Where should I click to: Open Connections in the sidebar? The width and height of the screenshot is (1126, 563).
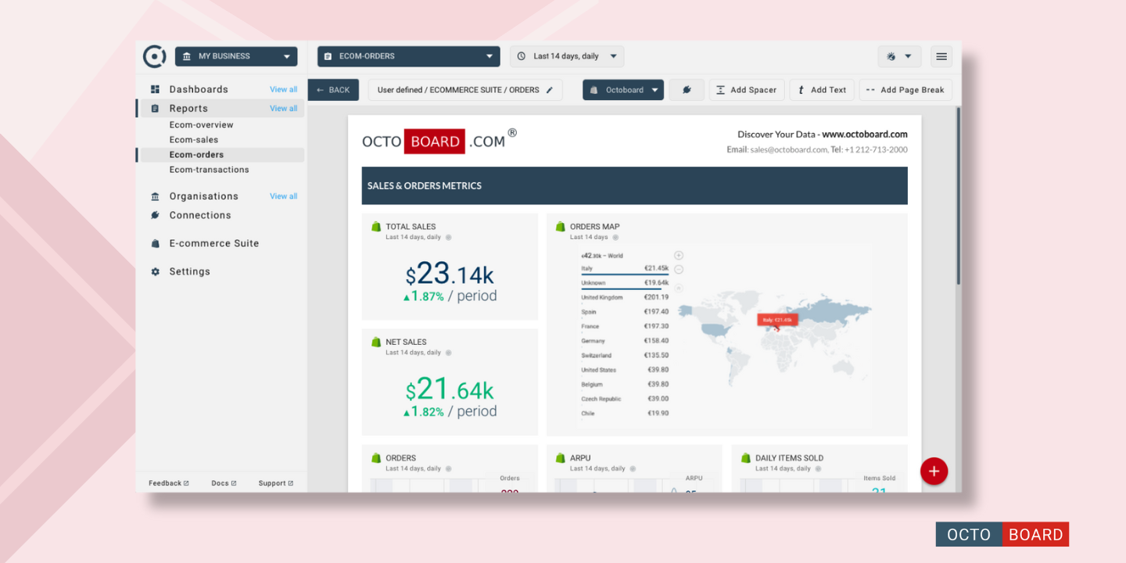[200, 215]
